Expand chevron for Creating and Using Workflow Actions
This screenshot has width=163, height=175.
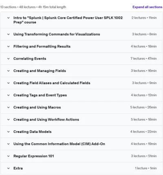(9, 119)
